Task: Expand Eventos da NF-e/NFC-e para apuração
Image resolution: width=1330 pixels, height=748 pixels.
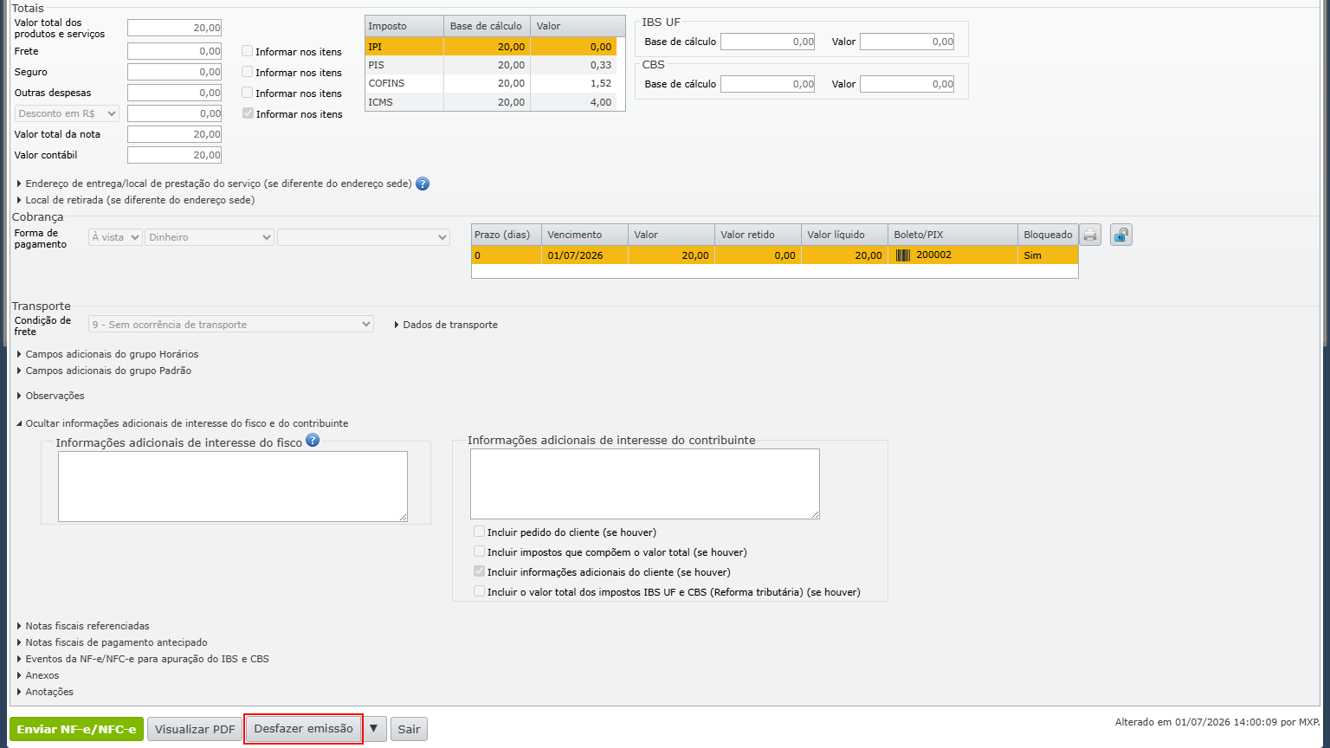Action: click(147, 659)
